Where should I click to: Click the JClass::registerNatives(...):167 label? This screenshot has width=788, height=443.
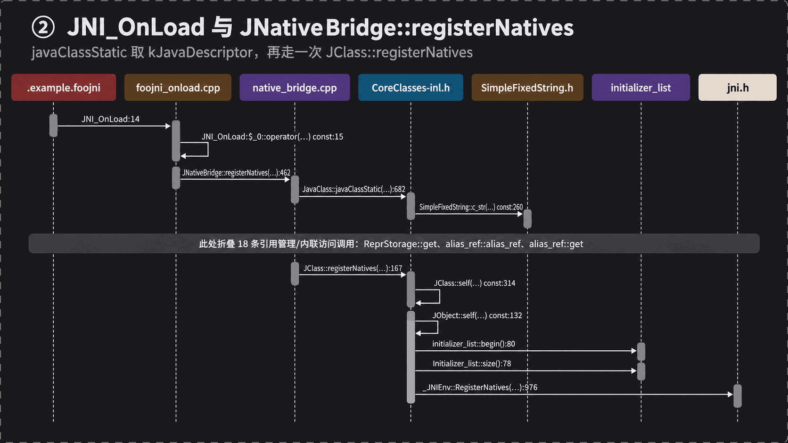tap(353, 268)
